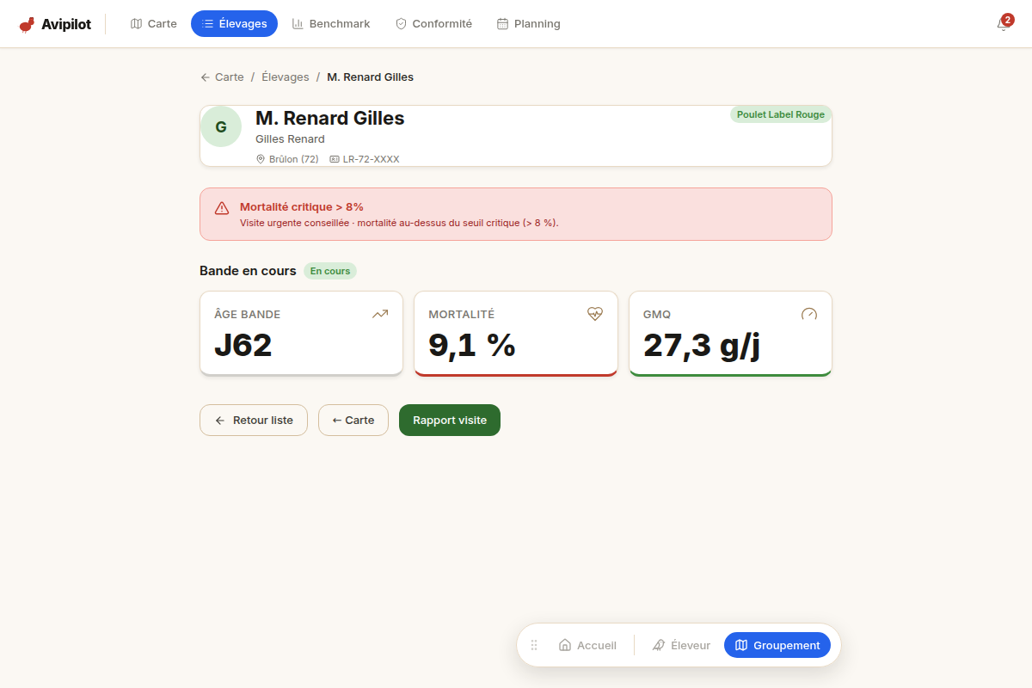Click the location pin icon near Brûlon
The height and width of the screenshot is (688, 1032).
[x=261, y=159]
